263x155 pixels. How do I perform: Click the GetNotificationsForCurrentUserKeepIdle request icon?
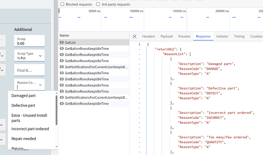[62, 67]
